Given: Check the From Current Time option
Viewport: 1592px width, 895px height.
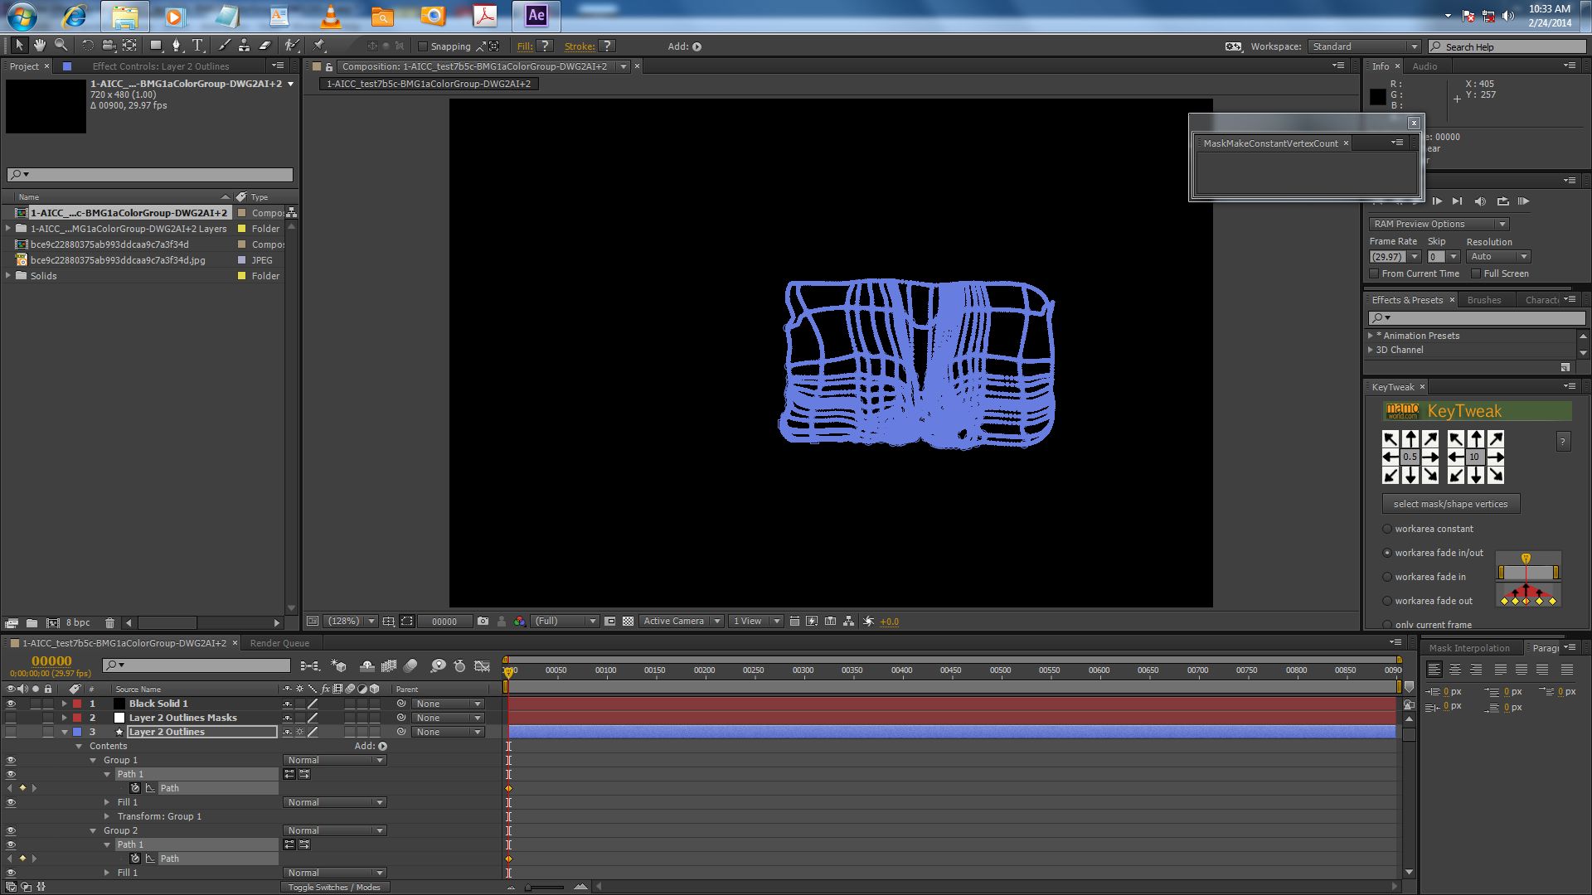Looking at the screenshot, I should click(x=1374, y=273).
